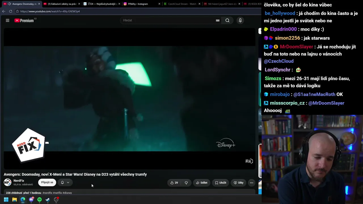
Task: Click the @S1aa1neMacRoth mention in chat
Action: 314,94
